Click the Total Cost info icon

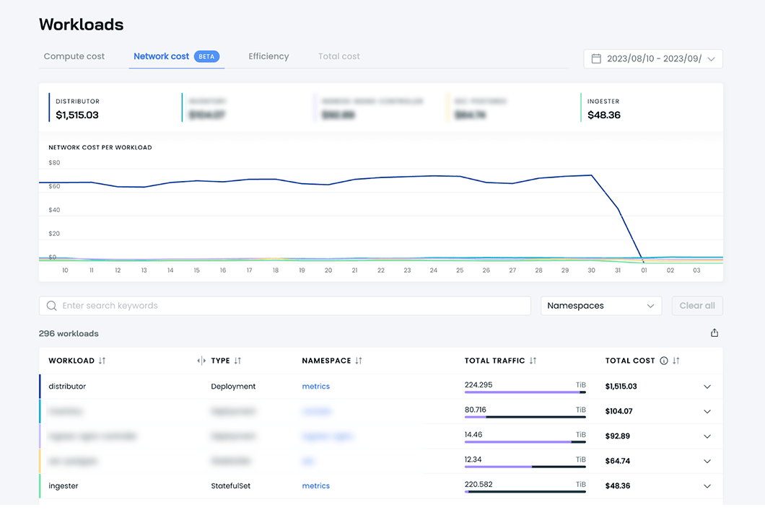664,361
